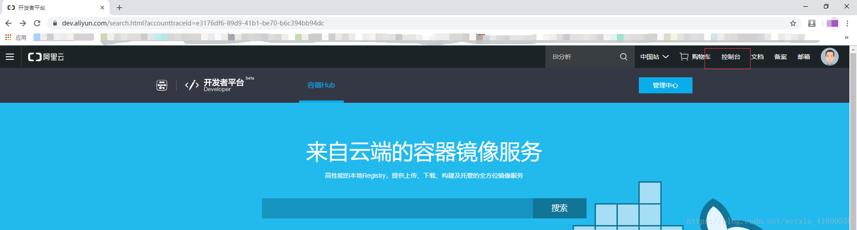The width and height of the screenshot is (857, 230).
Task: Click the purple profile extension icon
Action: 832,23
